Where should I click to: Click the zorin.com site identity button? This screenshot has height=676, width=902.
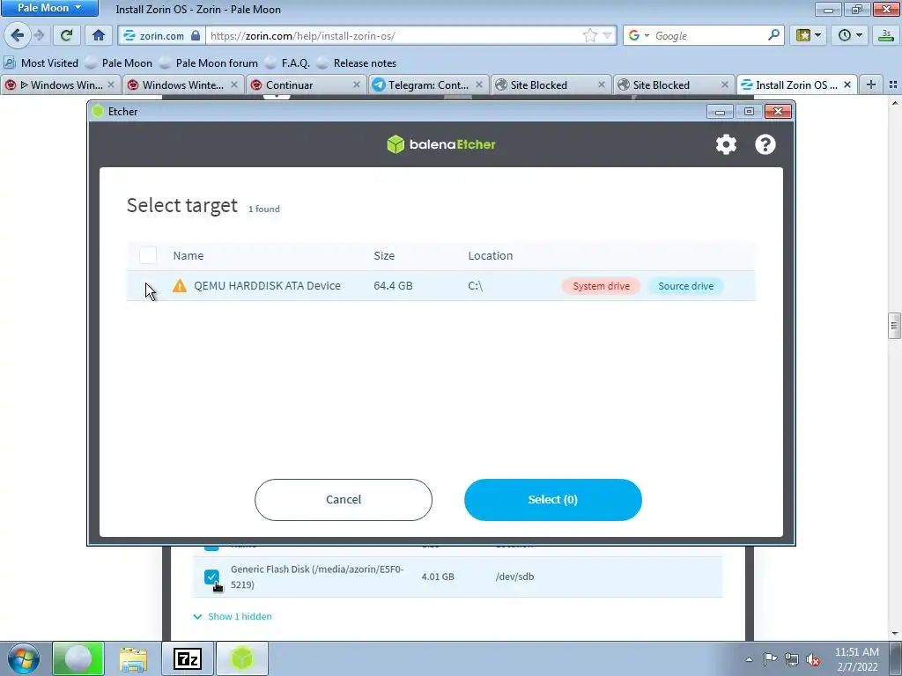[162, 35]
